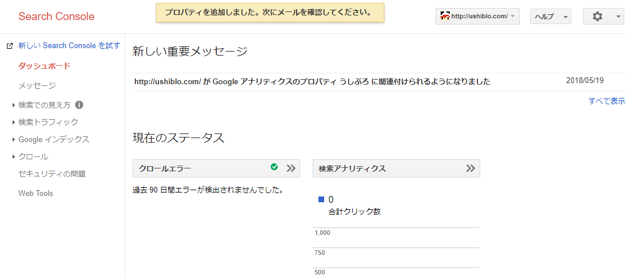
Task: Open crawl errors via its double-chevron icon
Action: (290, 168)
